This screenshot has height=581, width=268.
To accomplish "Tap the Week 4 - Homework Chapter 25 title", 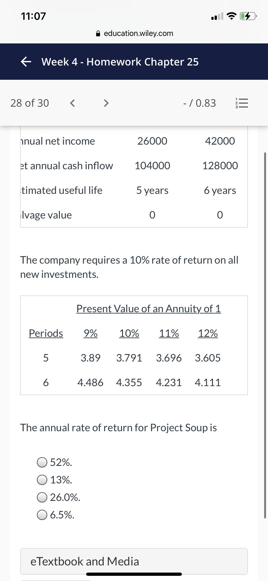I will [x=120, y=62].
